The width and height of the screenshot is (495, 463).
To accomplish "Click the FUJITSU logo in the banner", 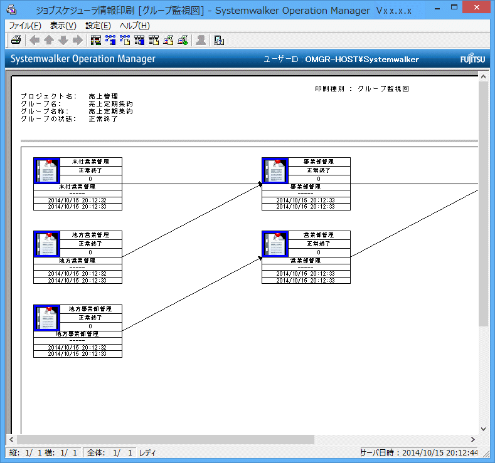I will pyautogui.click(x=472, y=59).
